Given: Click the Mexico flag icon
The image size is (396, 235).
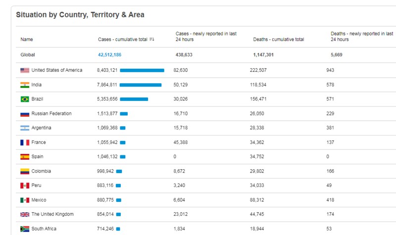Looking at the screenshot, I should coord(25,200).
